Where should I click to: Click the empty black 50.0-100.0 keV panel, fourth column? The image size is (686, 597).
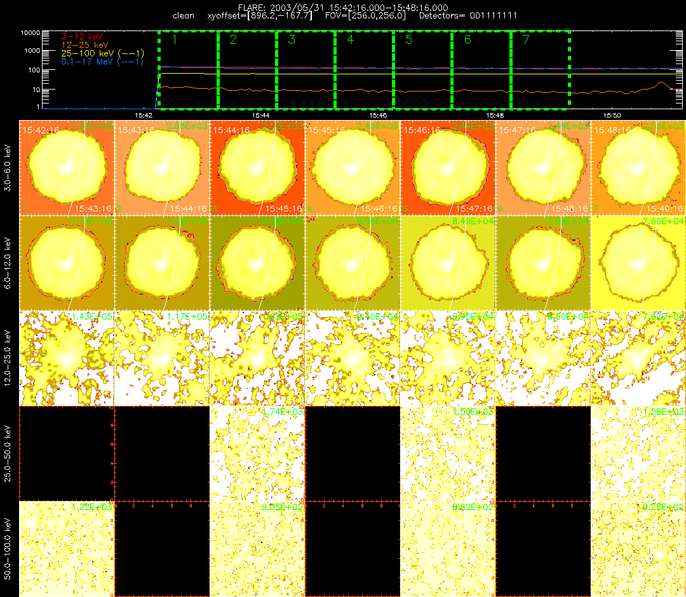pyautogui.click(x=353, y=549)
